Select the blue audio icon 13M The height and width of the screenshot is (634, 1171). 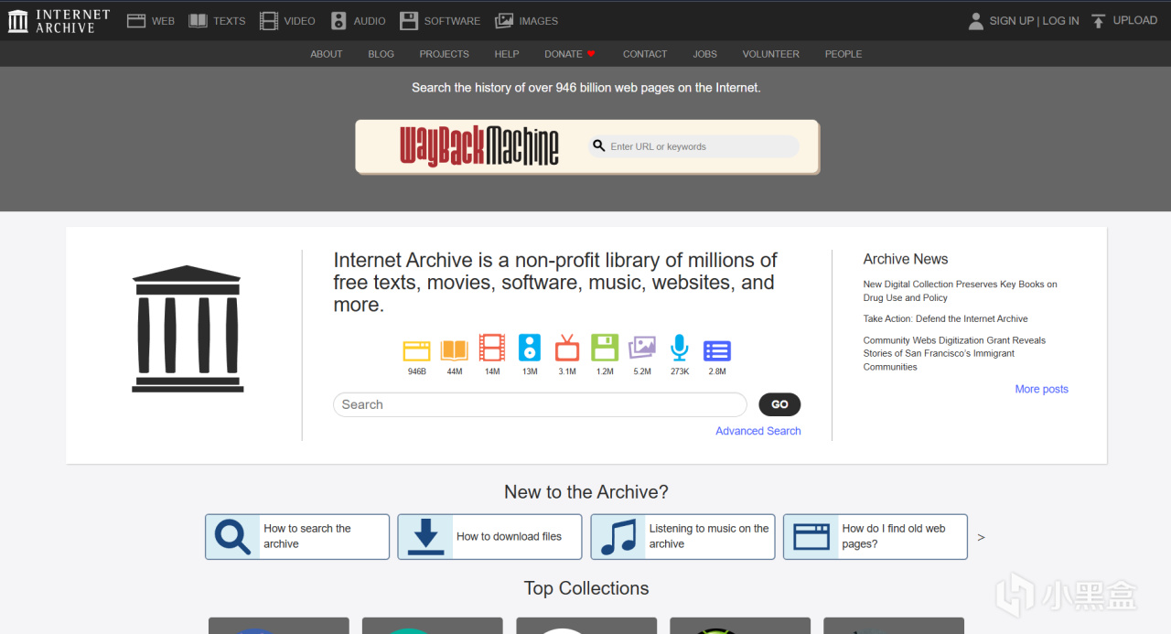(x=530, y=348)
